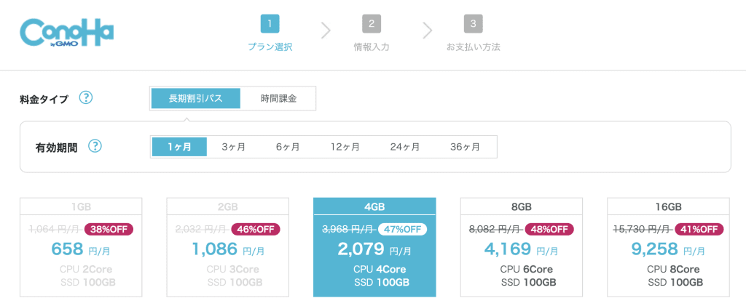Click the 1,086 円/月 price
746x306 pixels.
(228, 249)
